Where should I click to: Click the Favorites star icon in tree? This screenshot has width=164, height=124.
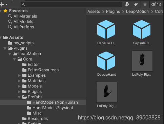pyautogui.click(x=5, y=11)
